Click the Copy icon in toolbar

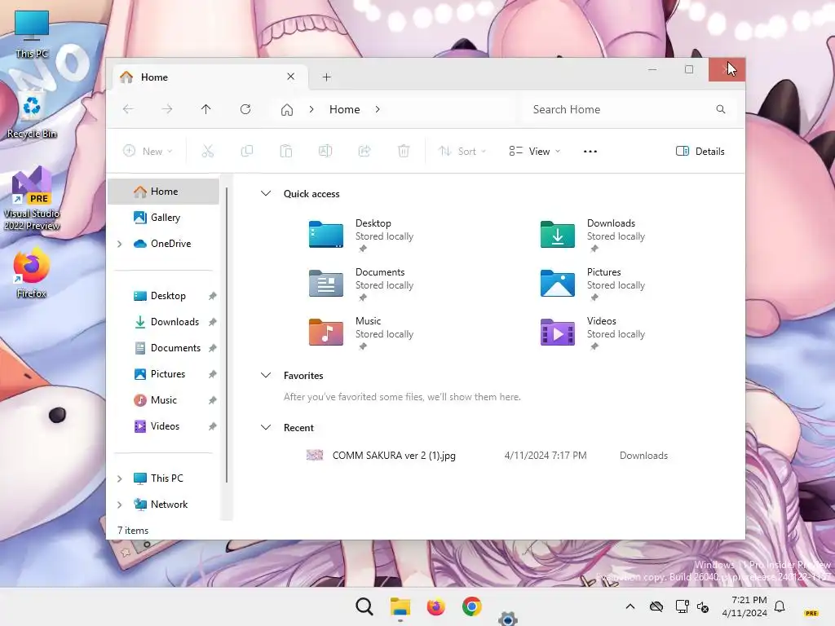(247, 151)
